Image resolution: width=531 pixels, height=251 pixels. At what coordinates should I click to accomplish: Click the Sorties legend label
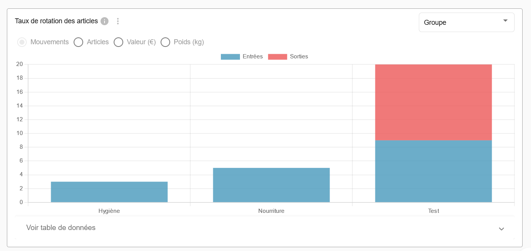299,56
